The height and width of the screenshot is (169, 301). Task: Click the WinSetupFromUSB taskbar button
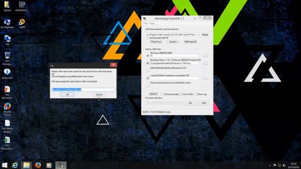(61, 165)
